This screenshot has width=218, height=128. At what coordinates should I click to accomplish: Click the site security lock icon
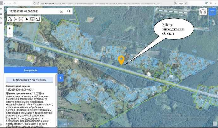[38, 3]
